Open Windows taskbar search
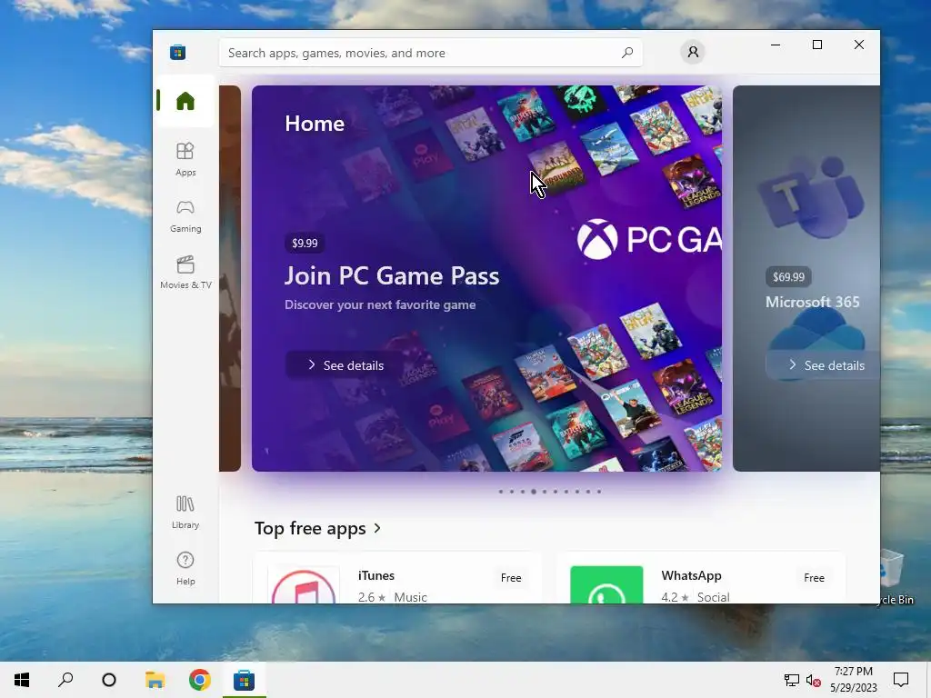The image size is (931, 698). tap(65, 680)
